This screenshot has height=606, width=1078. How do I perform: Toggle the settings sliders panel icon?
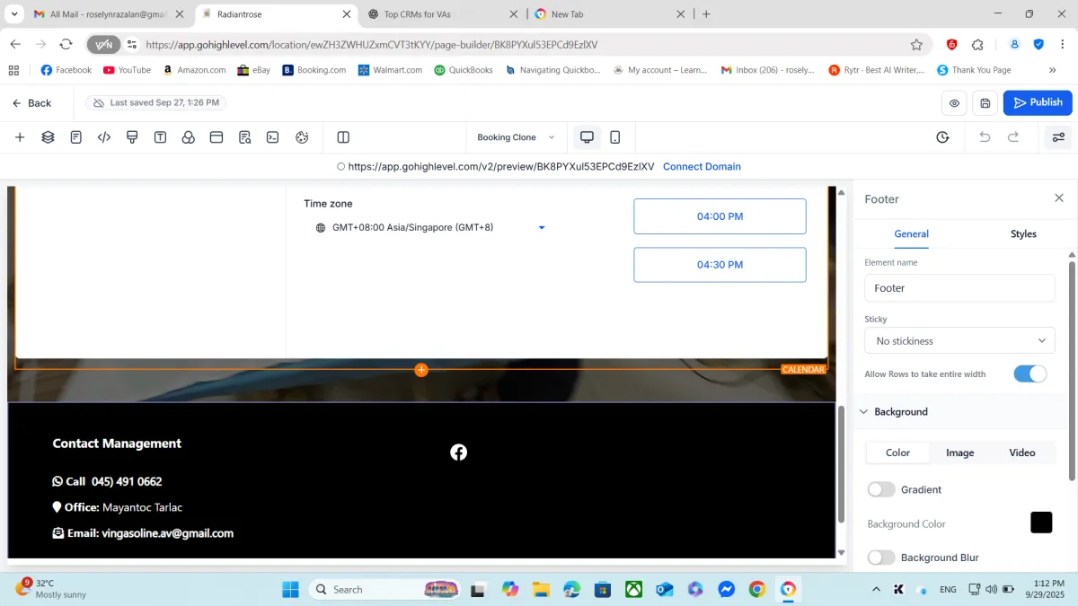1058,137
